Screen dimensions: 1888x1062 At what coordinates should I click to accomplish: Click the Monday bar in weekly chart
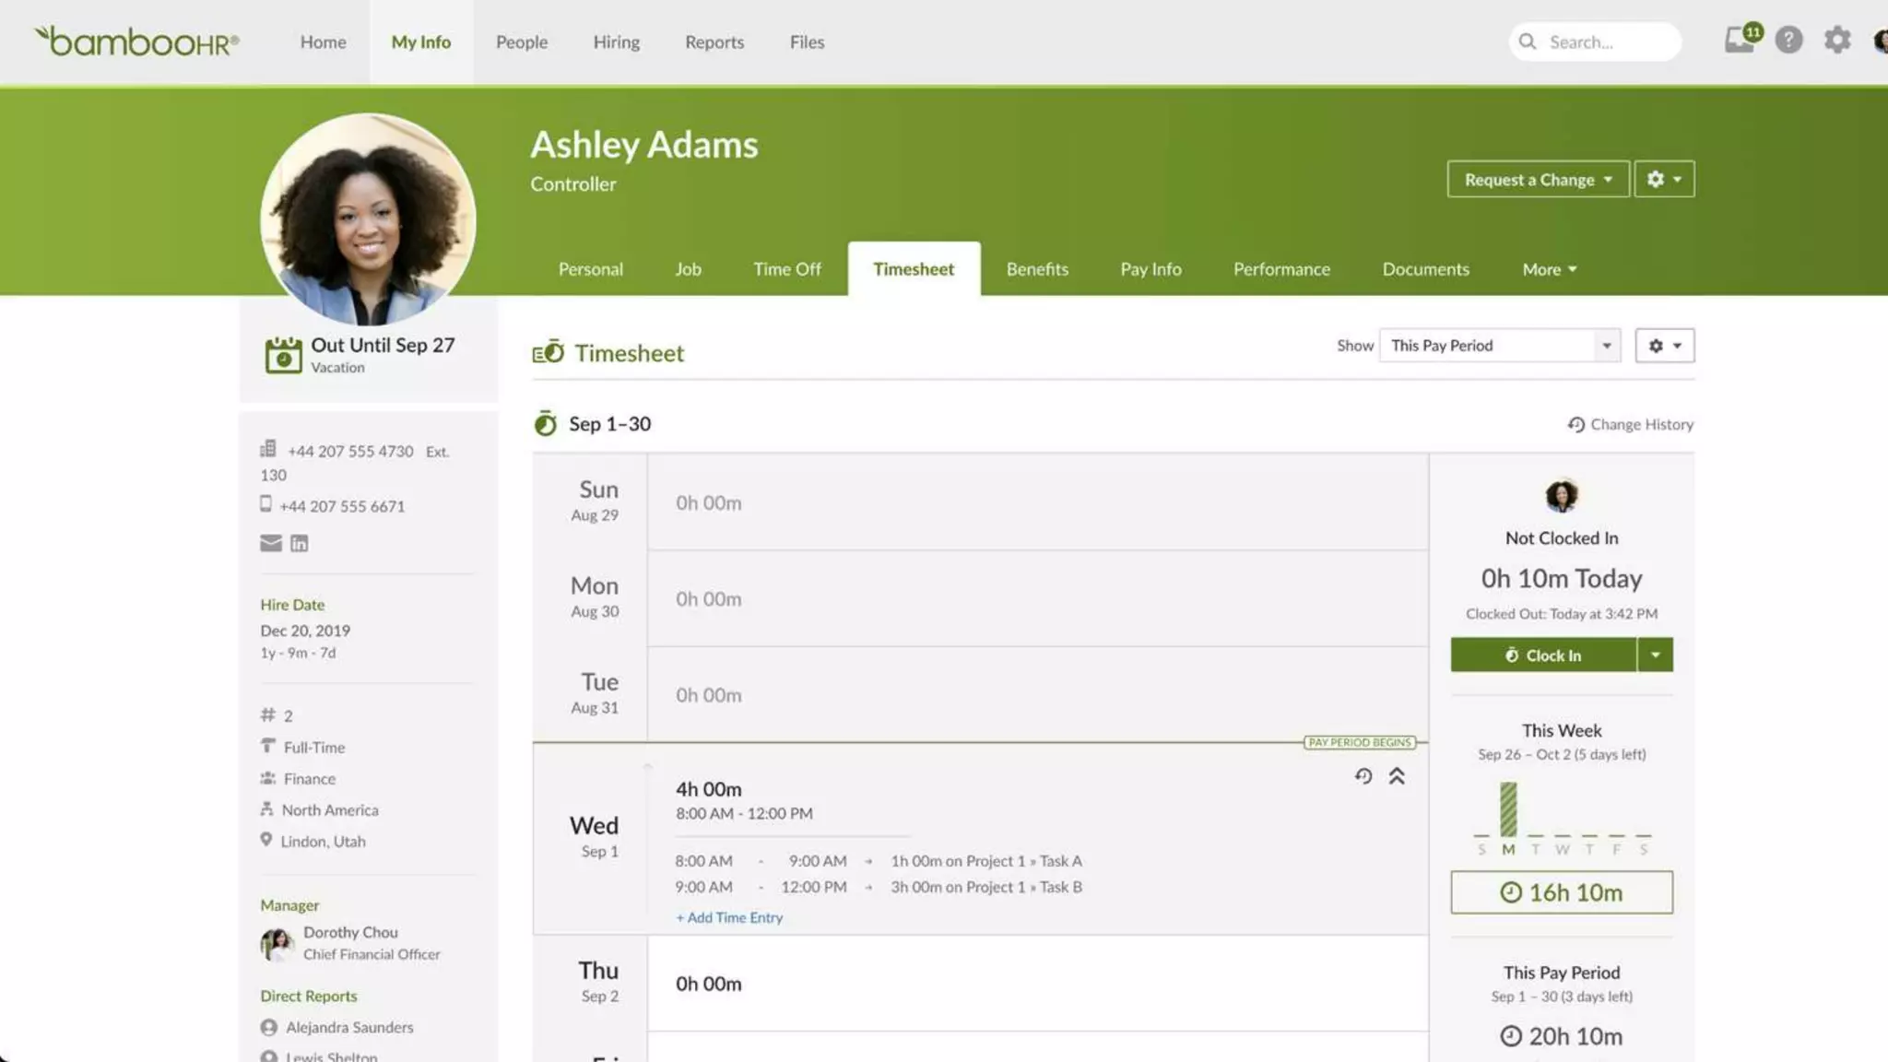(1508, 809)
